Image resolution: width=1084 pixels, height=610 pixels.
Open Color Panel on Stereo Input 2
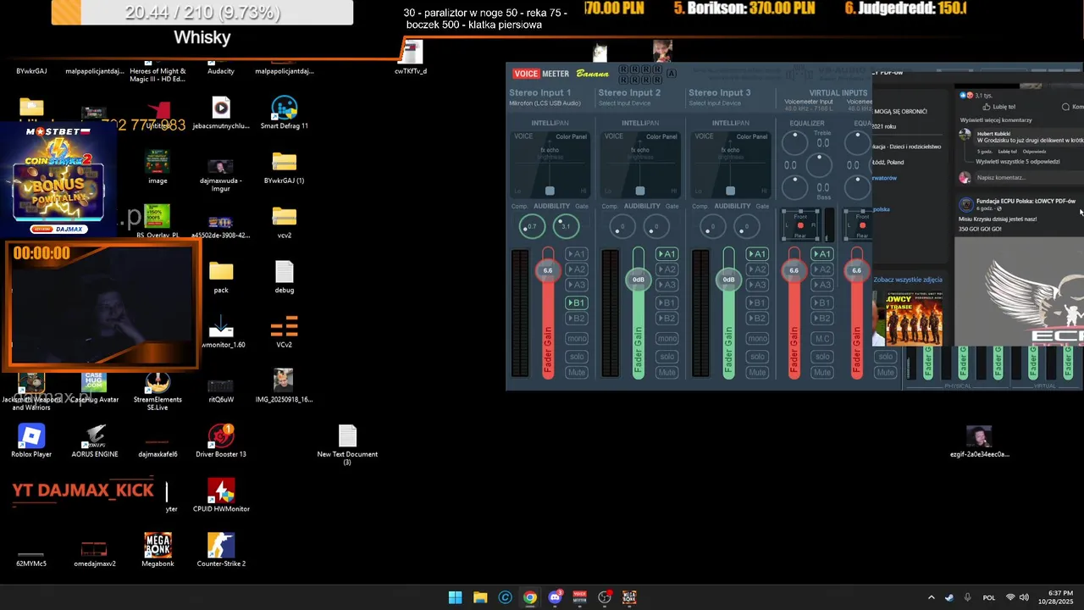point(661,136)
